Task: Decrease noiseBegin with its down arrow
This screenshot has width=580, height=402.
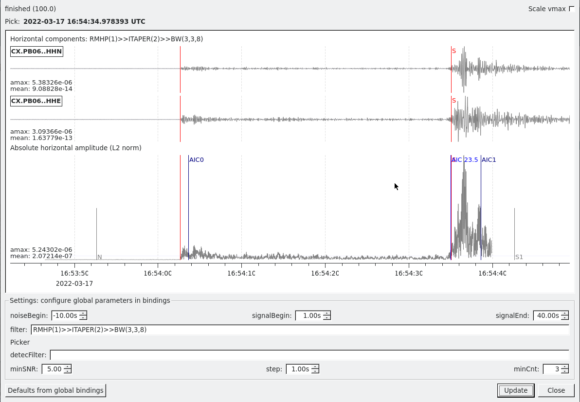Action: [x=83, y=318]
